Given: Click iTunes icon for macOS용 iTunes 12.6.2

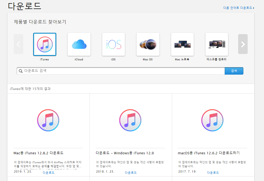Looking at the screenshot, I should click(212, 120).
